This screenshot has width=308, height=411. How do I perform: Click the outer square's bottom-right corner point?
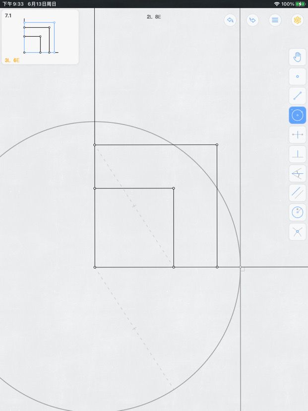click(217, 267)
